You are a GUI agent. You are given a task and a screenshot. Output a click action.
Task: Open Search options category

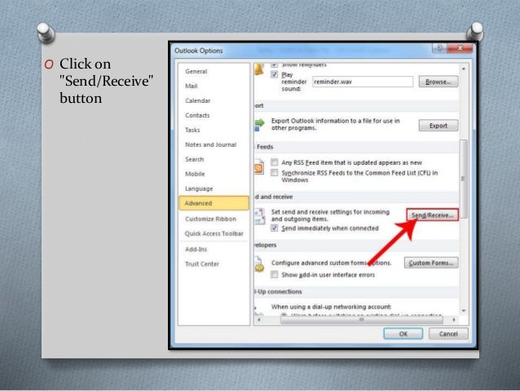click(194, 159)
